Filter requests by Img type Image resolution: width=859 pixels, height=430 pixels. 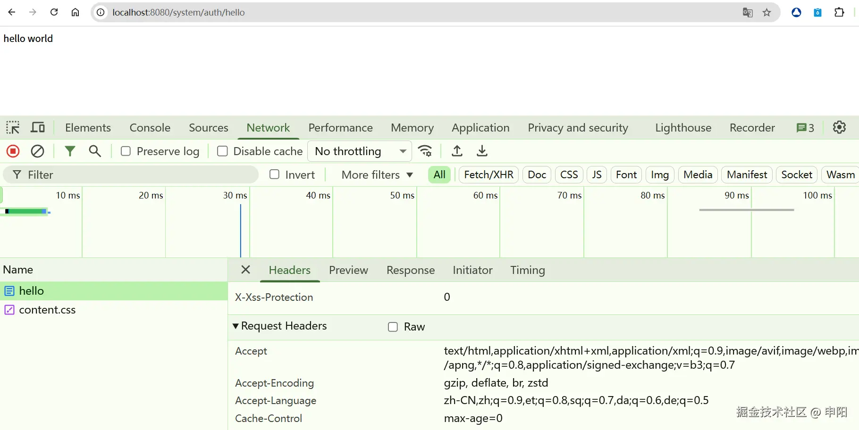click(660, 175)
